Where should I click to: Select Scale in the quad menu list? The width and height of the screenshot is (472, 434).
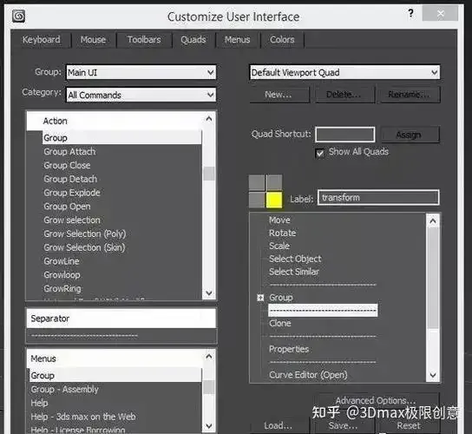pyautogui.click(x=279, y=246)
